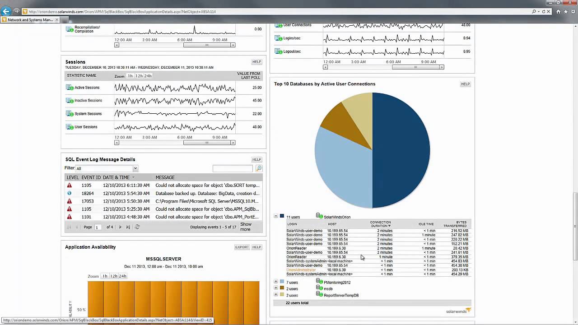Open browser tools gear icon
Screen dimensions: 578x325
point(572,12)
